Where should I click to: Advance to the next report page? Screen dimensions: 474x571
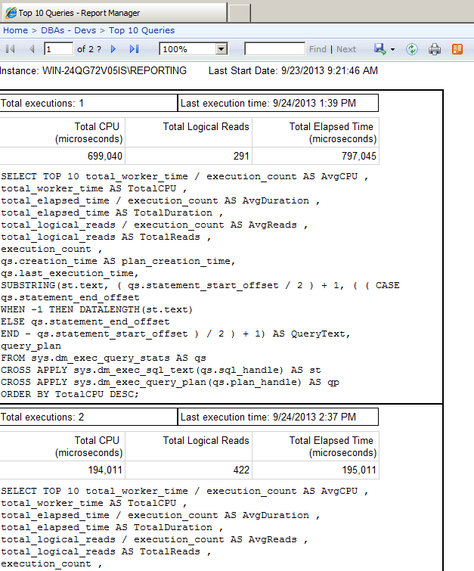point(113,49)
